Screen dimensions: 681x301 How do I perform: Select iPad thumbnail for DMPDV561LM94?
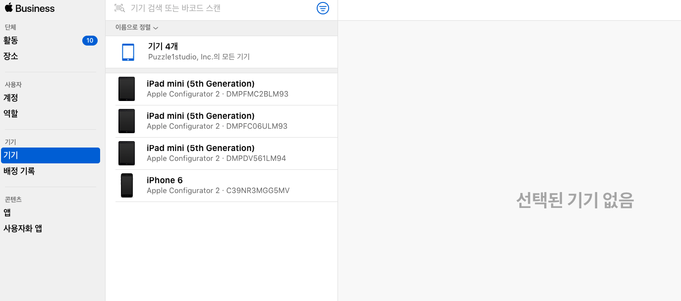point(126,153)
